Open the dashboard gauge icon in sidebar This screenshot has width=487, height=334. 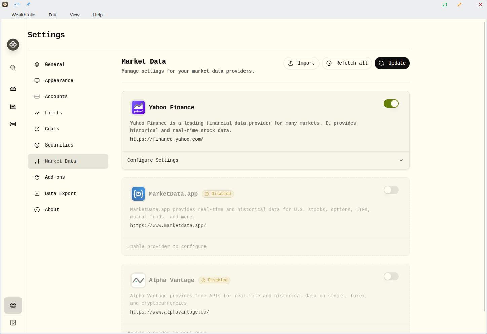coord(13,89)
